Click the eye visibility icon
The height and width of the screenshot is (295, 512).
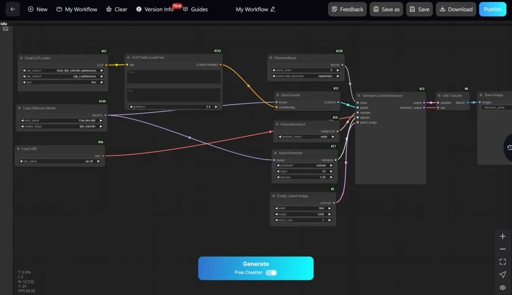point(503,287)
